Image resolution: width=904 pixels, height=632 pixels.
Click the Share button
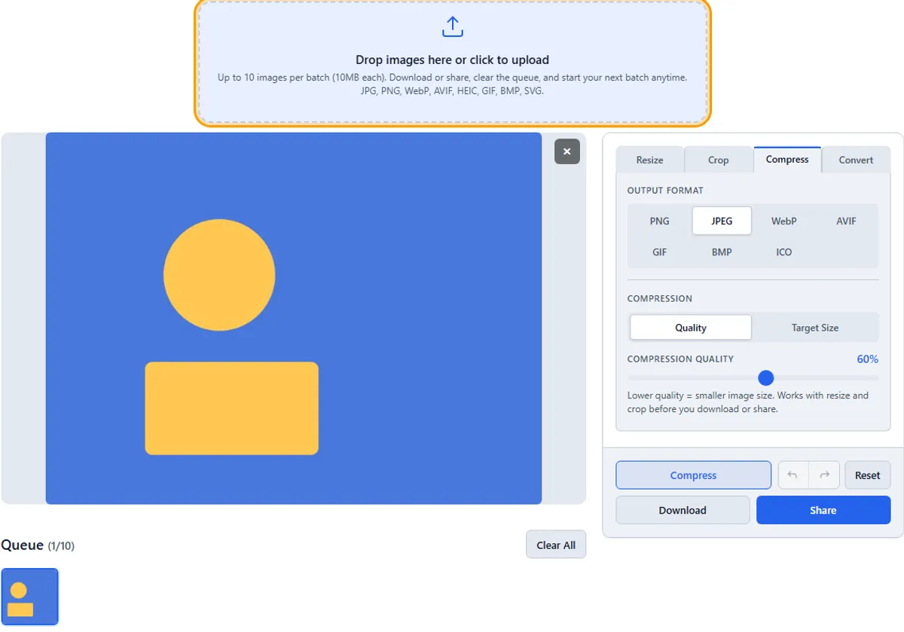tap(823, 510)
